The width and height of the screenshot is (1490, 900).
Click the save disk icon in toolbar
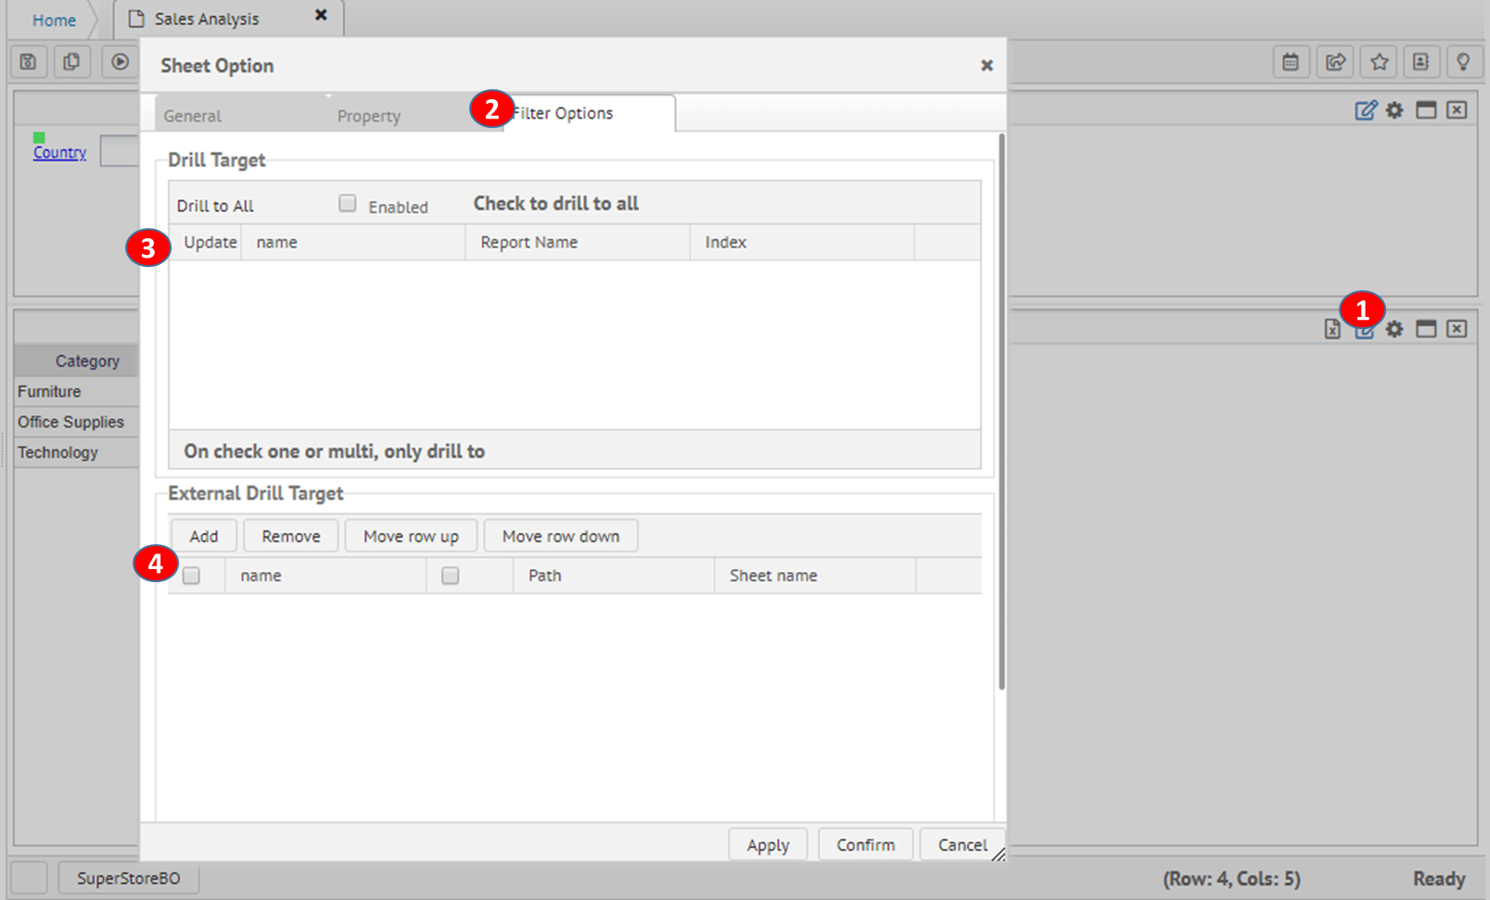point(28,62)
